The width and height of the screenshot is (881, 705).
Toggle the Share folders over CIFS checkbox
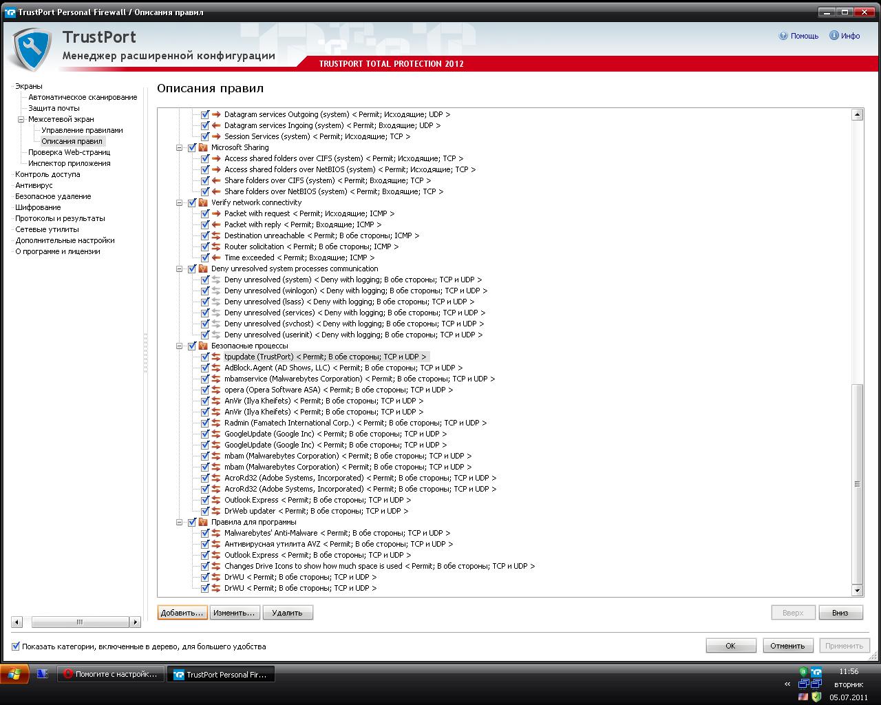205,180
